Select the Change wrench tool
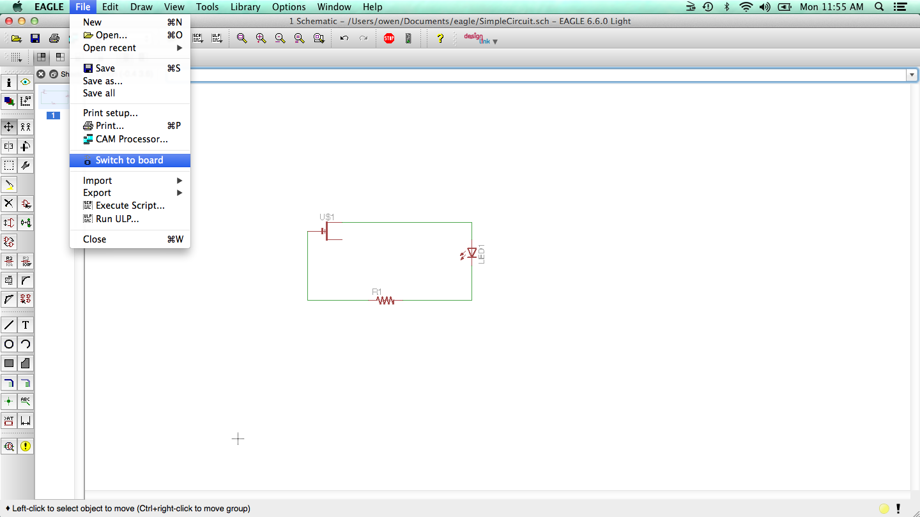This screenshot has height=517, width=920. pos(26,165)
